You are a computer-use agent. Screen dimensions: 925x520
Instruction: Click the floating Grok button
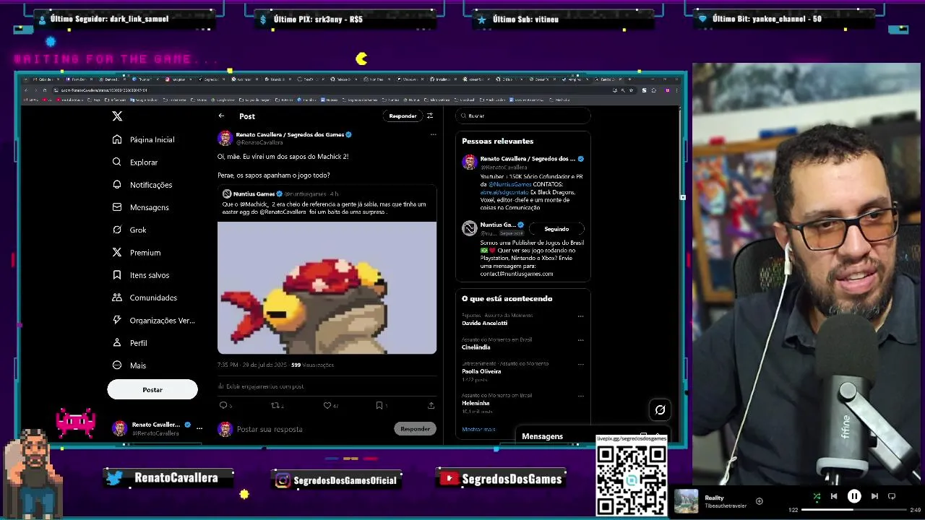click(x=660, y=410)
